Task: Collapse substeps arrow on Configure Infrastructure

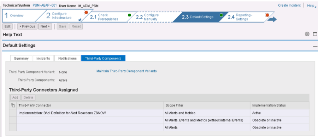Action: pos(80,20)
